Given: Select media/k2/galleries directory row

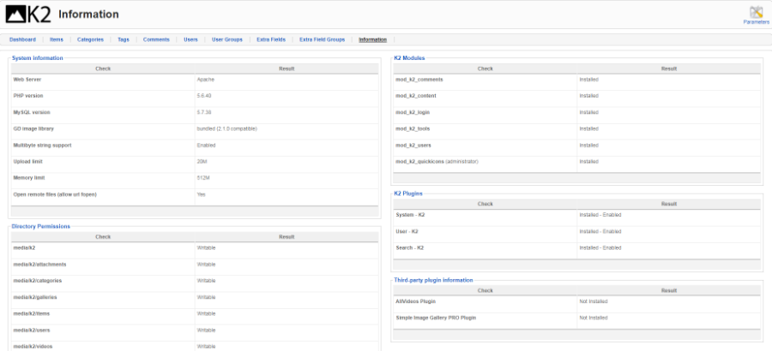Looking at the screenshot, I should coord(195,297).
